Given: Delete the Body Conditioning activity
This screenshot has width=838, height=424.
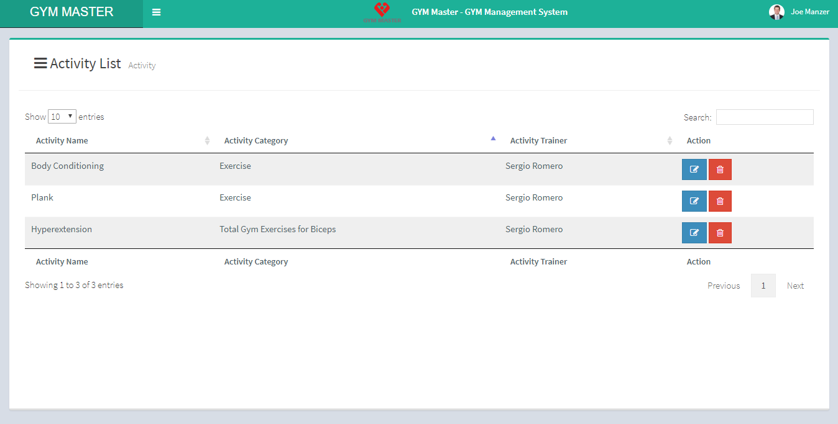Looking at the screenshot, I should pos(720,169).
